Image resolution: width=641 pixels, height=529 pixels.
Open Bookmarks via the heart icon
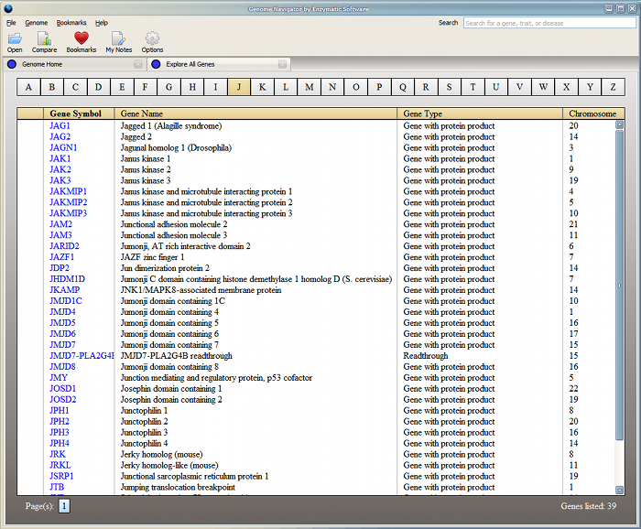pyautogui.click(x=81, y=38)
